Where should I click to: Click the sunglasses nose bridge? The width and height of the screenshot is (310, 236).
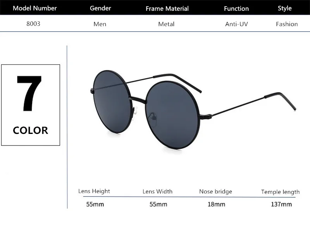pos(138,100)
